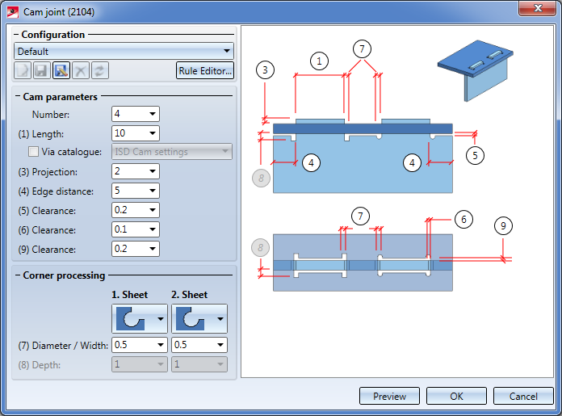Collapse the Cam parameters section

(x=18, y=96)
